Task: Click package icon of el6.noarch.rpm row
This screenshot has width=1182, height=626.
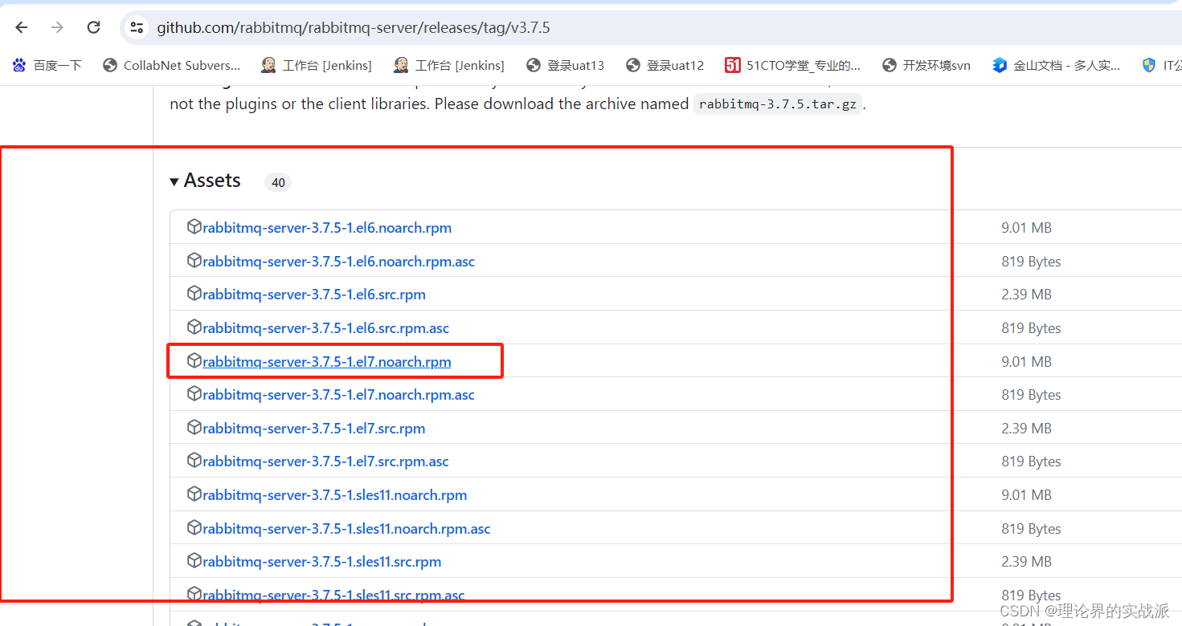Action: pos(194,227)
